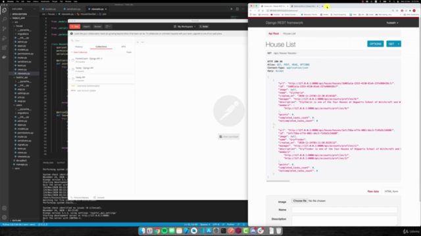Image resolution: width=421 pixels, height=236 pixels.
Task: Open the Trash in the dock
Action: point(279,231)
